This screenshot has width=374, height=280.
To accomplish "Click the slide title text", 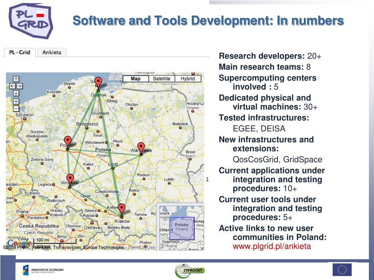I will click(x=208, y=21).
